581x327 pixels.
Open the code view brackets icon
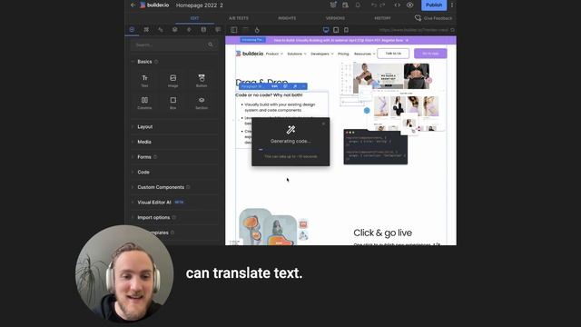click(398, 5)
